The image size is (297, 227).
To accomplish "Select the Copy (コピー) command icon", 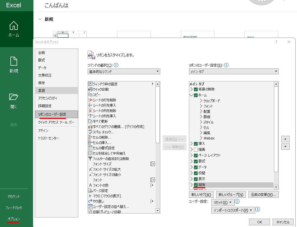I will [90, 95].
